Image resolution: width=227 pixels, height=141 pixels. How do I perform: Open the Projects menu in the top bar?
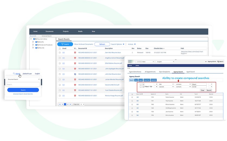(x=66, y=31)
